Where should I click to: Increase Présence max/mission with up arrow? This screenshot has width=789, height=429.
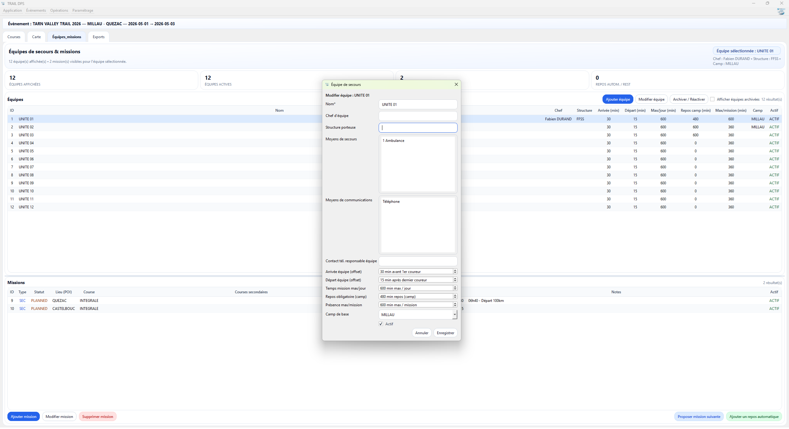click(455, 303)
